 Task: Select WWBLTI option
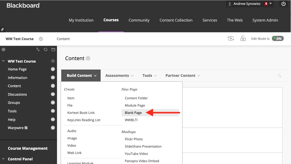pyautogui.click(x=131, y=120)
